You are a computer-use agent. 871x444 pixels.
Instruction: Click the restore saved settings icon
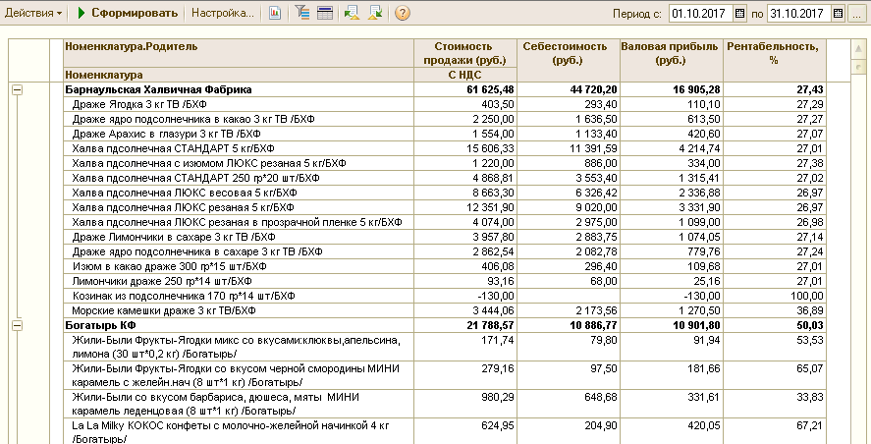(x=351, y=14)
